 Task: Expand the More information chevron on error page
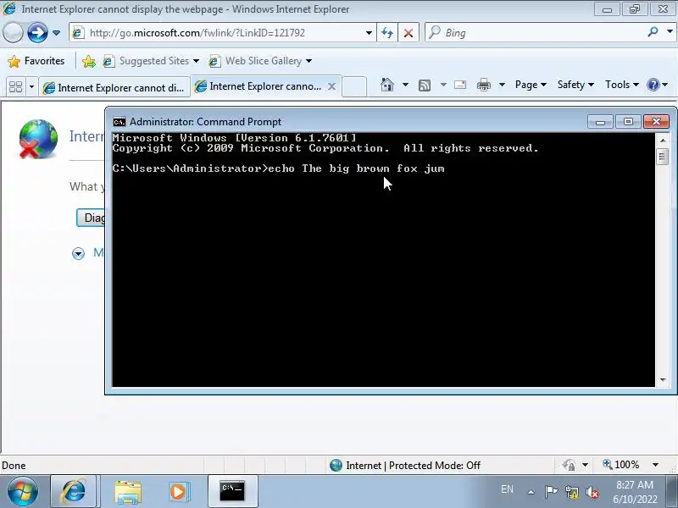78,253
